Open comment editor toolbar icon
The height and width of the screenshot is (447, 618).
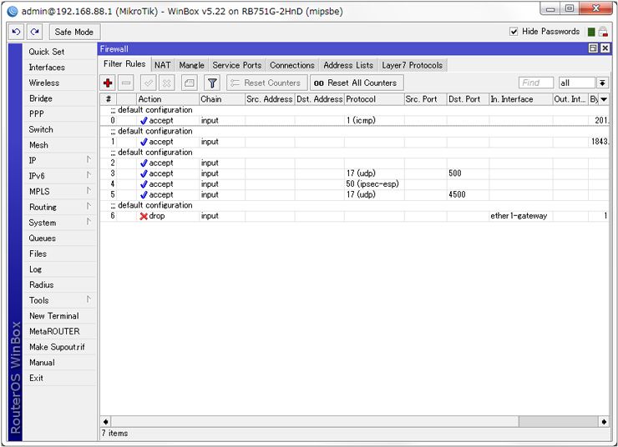(190, 83)
